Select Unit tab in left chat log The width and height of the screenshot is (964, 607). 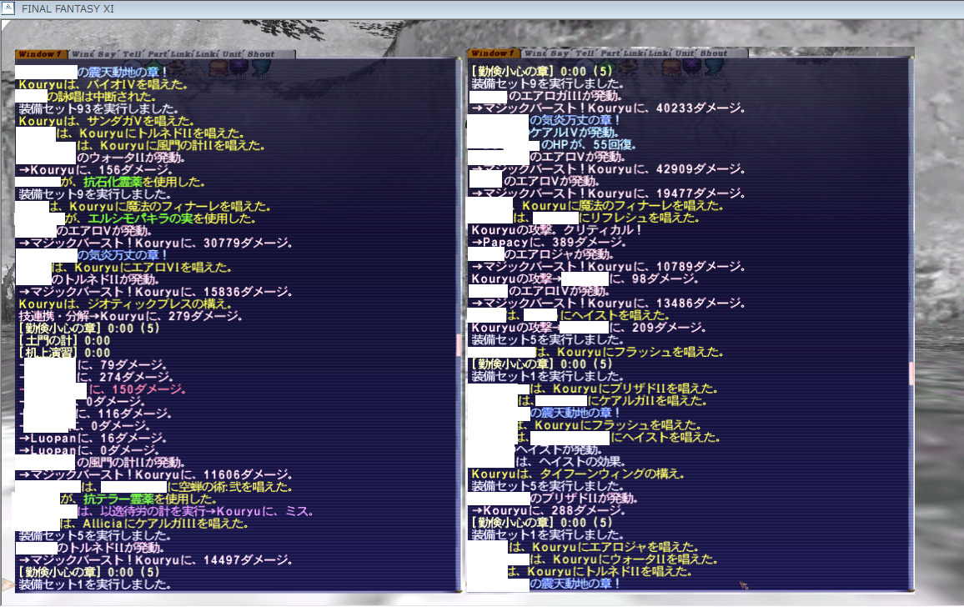pos(232,54)
